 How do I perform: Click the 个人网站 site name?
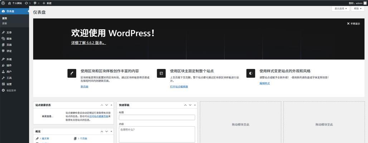[x=17, y=3]
